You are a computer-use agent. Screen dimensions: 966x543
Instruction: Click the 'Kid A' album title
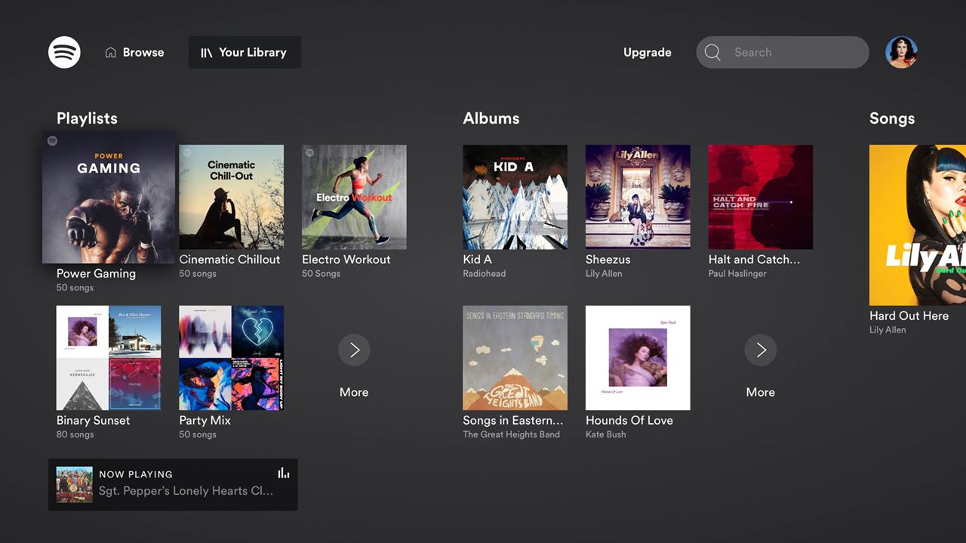point(477,259)
